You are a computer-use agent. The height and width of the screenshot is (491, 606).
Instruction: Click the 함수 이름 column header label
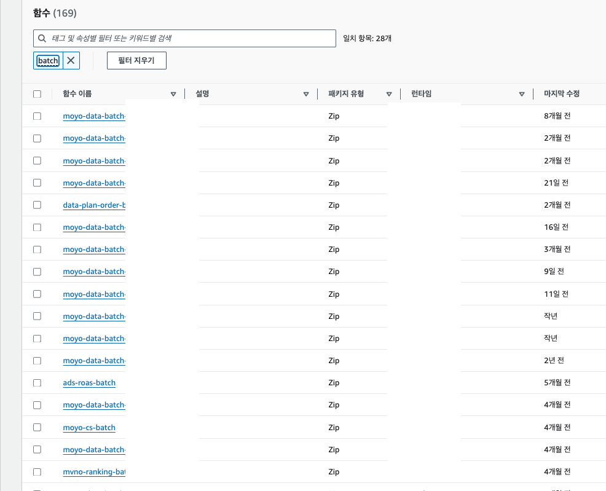click(x=77, y=94)
